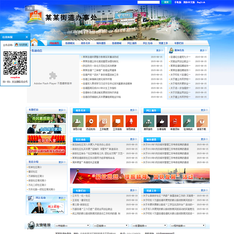This screenshot has height=234, width=234.
Task: Open 松林社区简介 in community list
Action: (35, 167)
